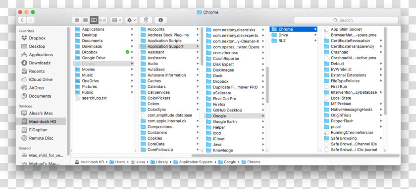
Task: Go back with the left arrow button
Action: [x=22, y=20]
